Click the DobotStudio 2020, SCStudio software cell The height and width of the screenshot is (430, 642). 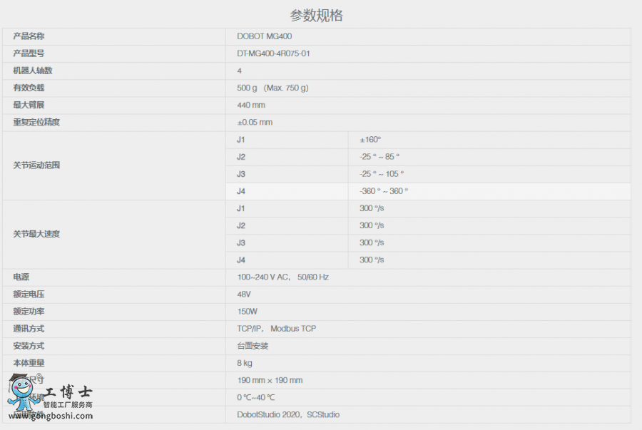click(x=288, y=414)
